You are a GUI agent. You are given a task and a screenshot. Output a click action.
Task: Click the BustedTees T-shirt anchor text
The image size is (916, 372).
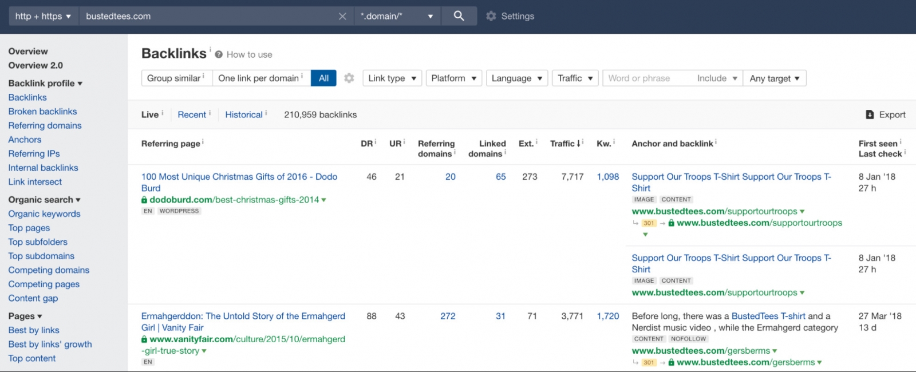pyautogui.click(x=768, y=316)
